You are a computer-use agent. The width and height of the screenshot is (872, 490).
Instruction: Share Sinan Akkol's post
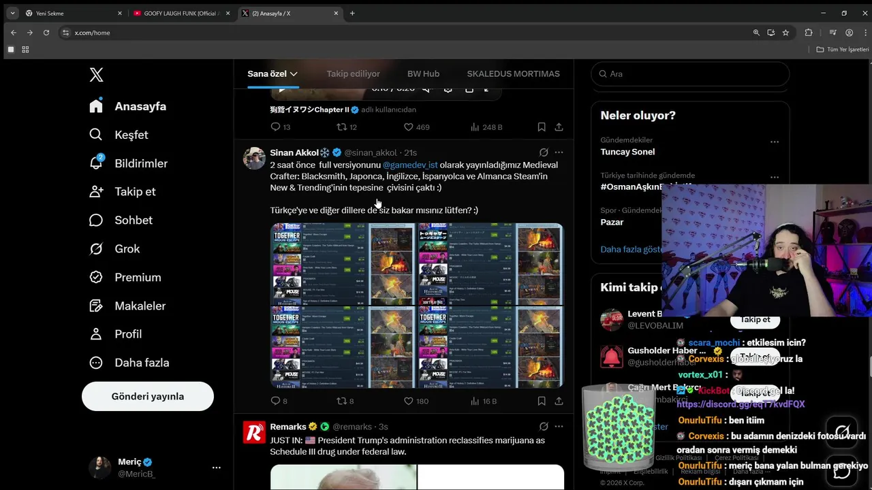point(559,402)
